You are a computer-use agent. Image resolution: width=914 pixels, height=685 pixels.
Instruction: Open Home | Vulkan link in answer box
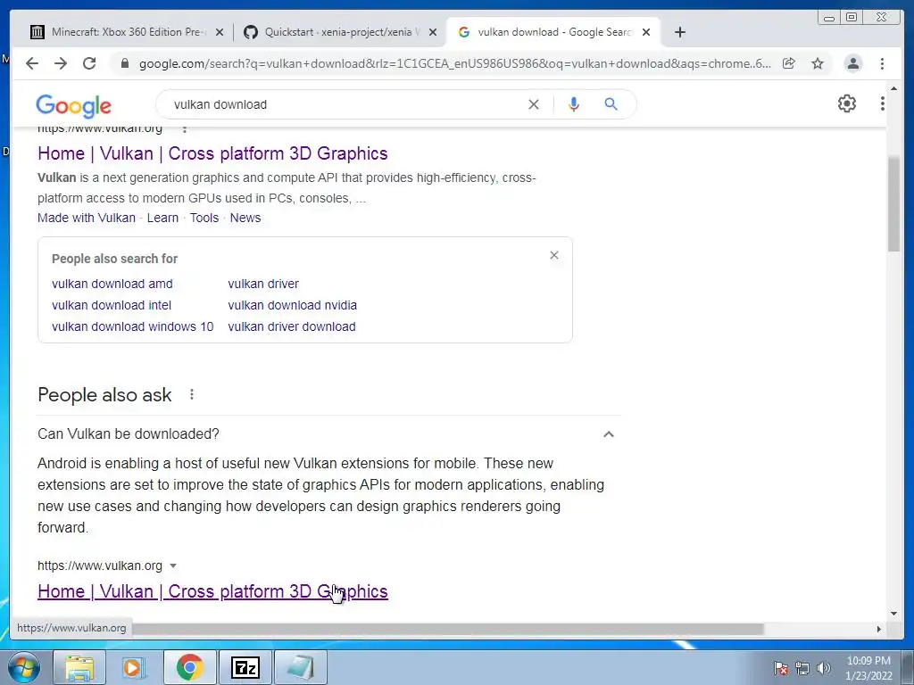[212, 591]
